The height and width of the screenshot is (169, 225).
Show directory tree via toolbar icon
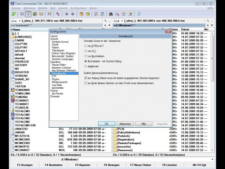tap(41, 14)
